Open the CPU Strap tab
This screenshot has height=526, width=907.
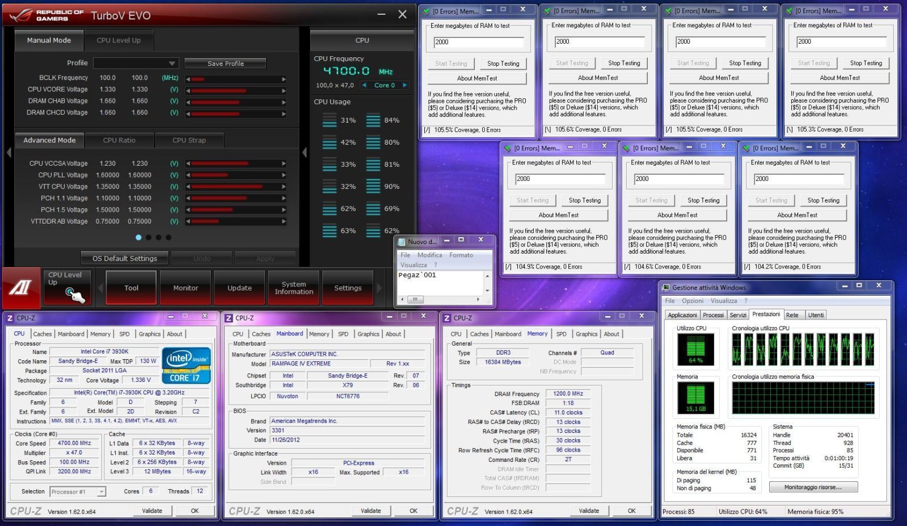click(189, 140)
